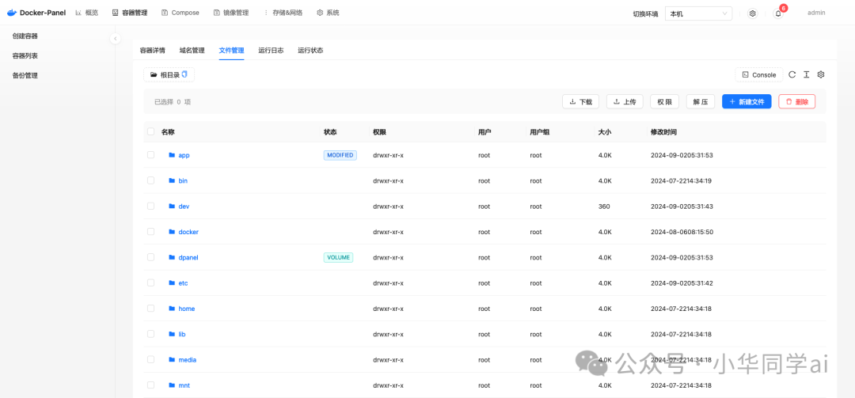Check the etc folder checkbox
The width and height of the screenshot is (855, 398).
pyautogui.click(x=151, y=283)
